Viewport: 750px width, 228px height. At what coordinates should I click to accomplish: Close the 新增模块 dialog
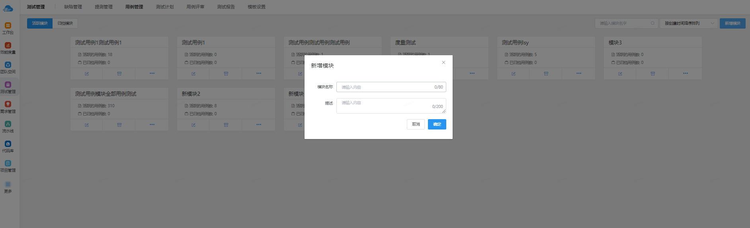coord(443,62)
